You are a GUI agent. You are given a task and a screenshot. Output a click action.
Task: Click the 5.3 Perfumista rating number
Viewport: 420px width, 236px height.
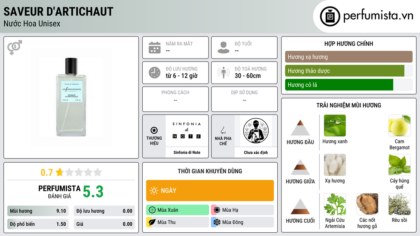[93, 192]
